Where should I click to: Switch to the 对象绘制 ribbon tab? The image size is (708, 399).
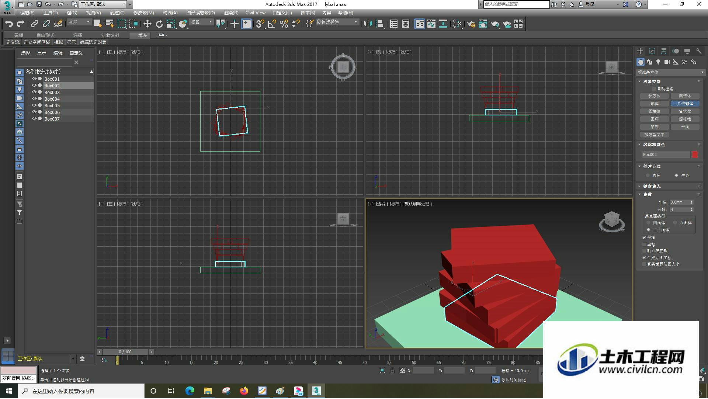coord(110,35)
